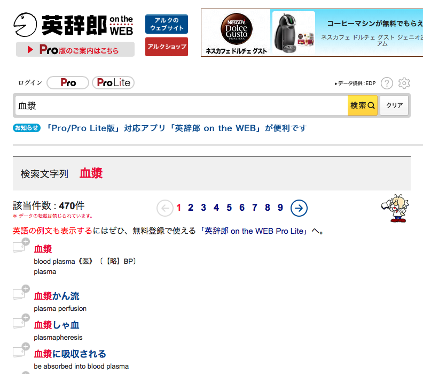Open the red アルクショップ button
The image size is (423, 374).
pyautogui.click(x=167, y=47)
